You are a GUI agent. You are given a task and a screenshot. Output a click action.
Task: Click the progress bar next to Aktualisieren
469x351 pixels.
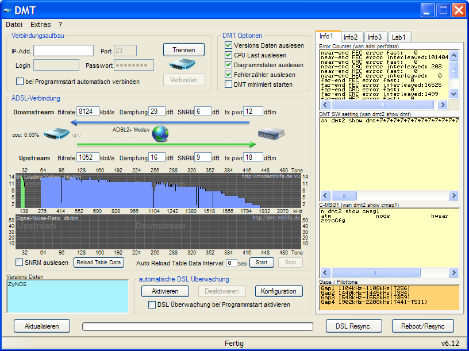(x=197, y=326)
